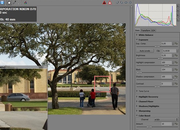Activate the crop selection tool
The height and width of the screenshot is (130, 180).
point(20,2)
